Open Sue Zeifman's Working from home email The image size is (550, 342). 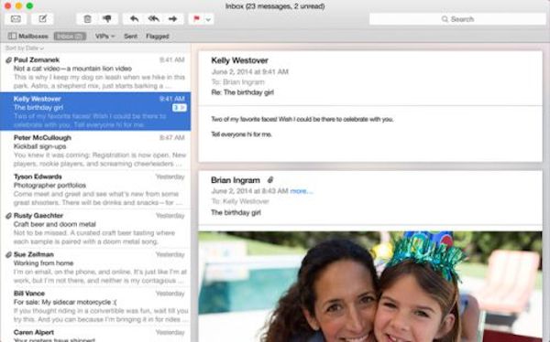[x=95, y=267]
